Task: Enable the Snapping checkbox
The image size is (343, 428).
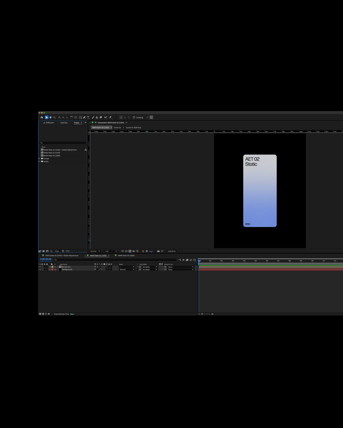Action: click(134, 117)
